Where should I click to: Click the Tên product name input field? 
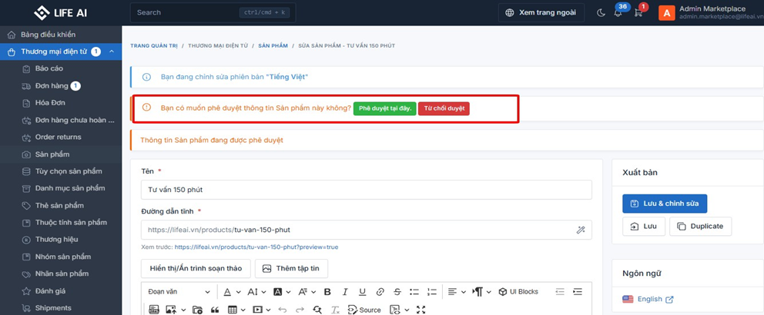366,190
